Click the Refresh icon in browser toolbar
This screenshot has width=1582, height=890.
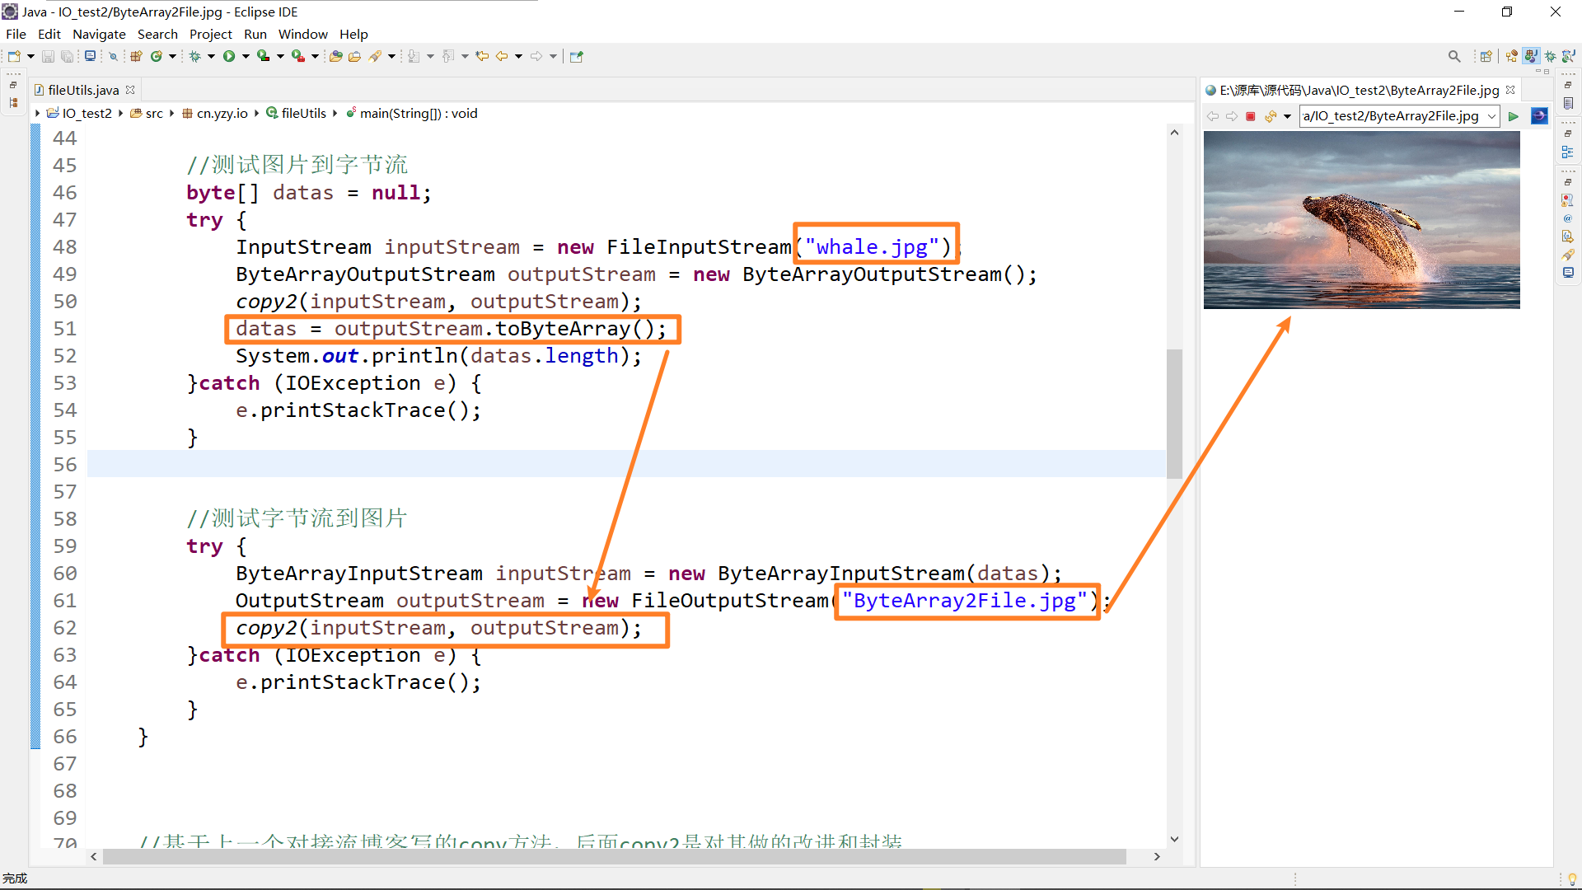pos(1270,116)
